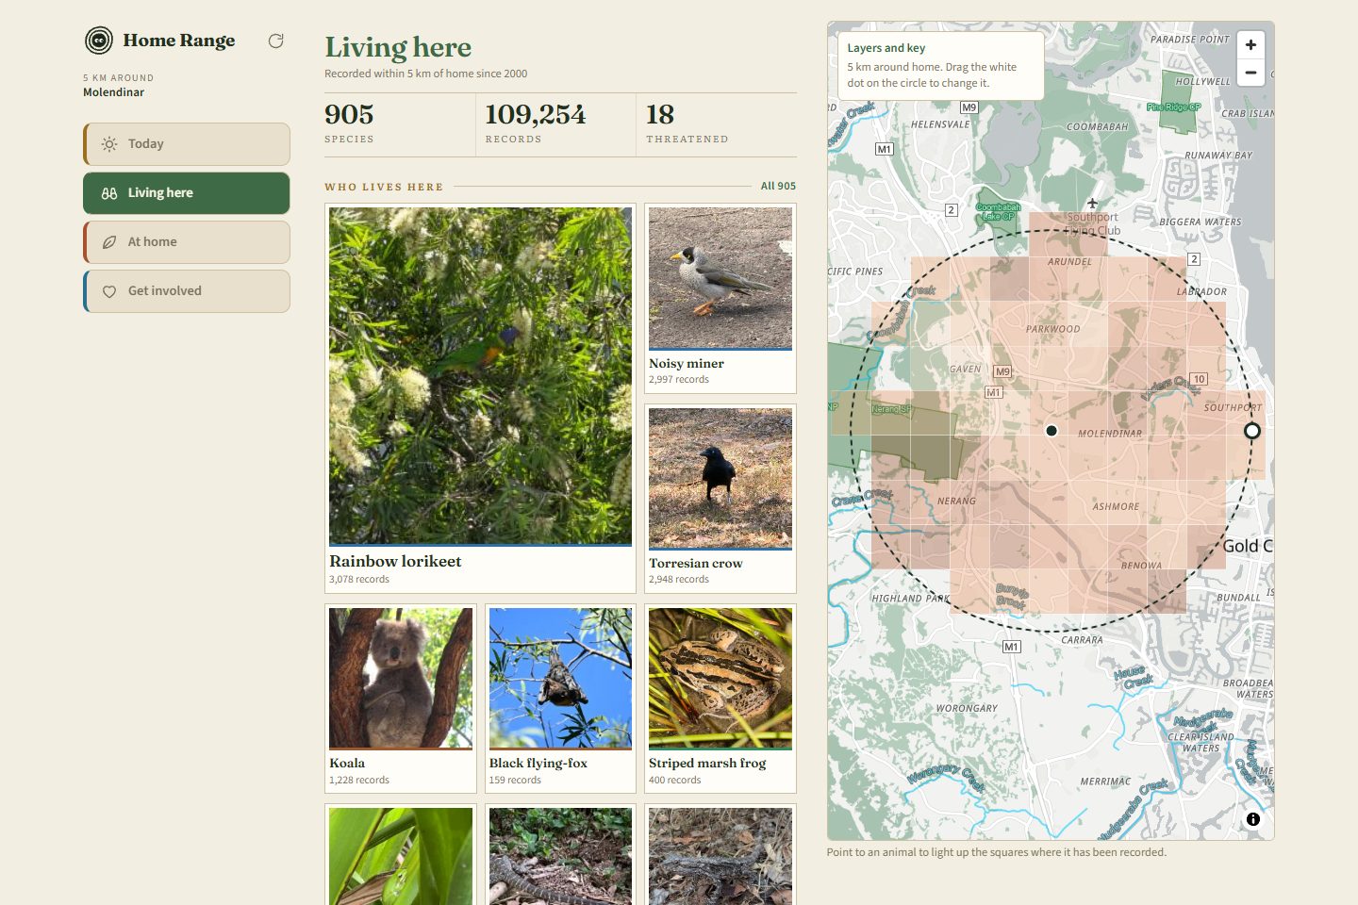Click the Noisy miner name

[687, 363]
